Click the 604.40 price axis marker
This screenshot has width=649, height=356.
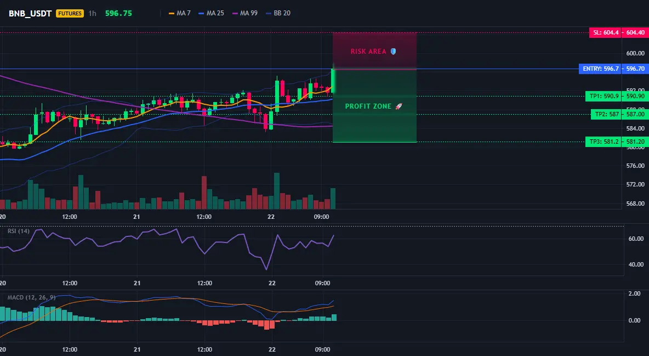click(635, 32)
